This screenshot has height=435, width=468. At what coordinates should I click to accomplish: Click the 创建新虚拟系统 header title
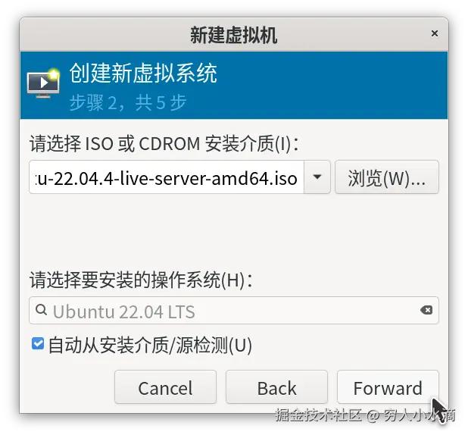[143, 73]
